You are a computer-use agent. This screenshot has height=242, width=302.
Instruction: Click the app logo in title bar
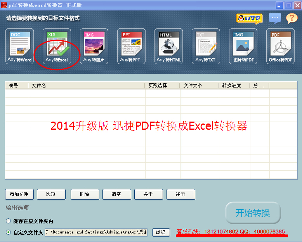pos(4,5)
